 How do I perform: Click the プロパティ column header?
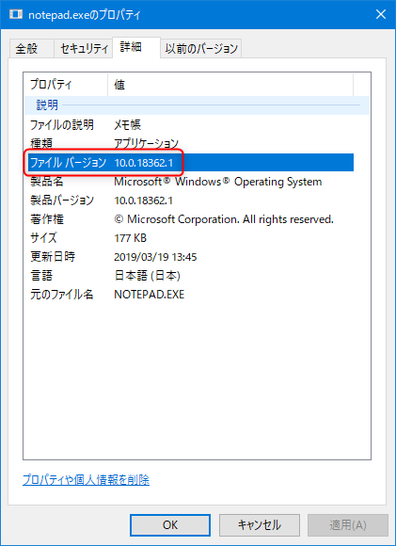point(66,85)
